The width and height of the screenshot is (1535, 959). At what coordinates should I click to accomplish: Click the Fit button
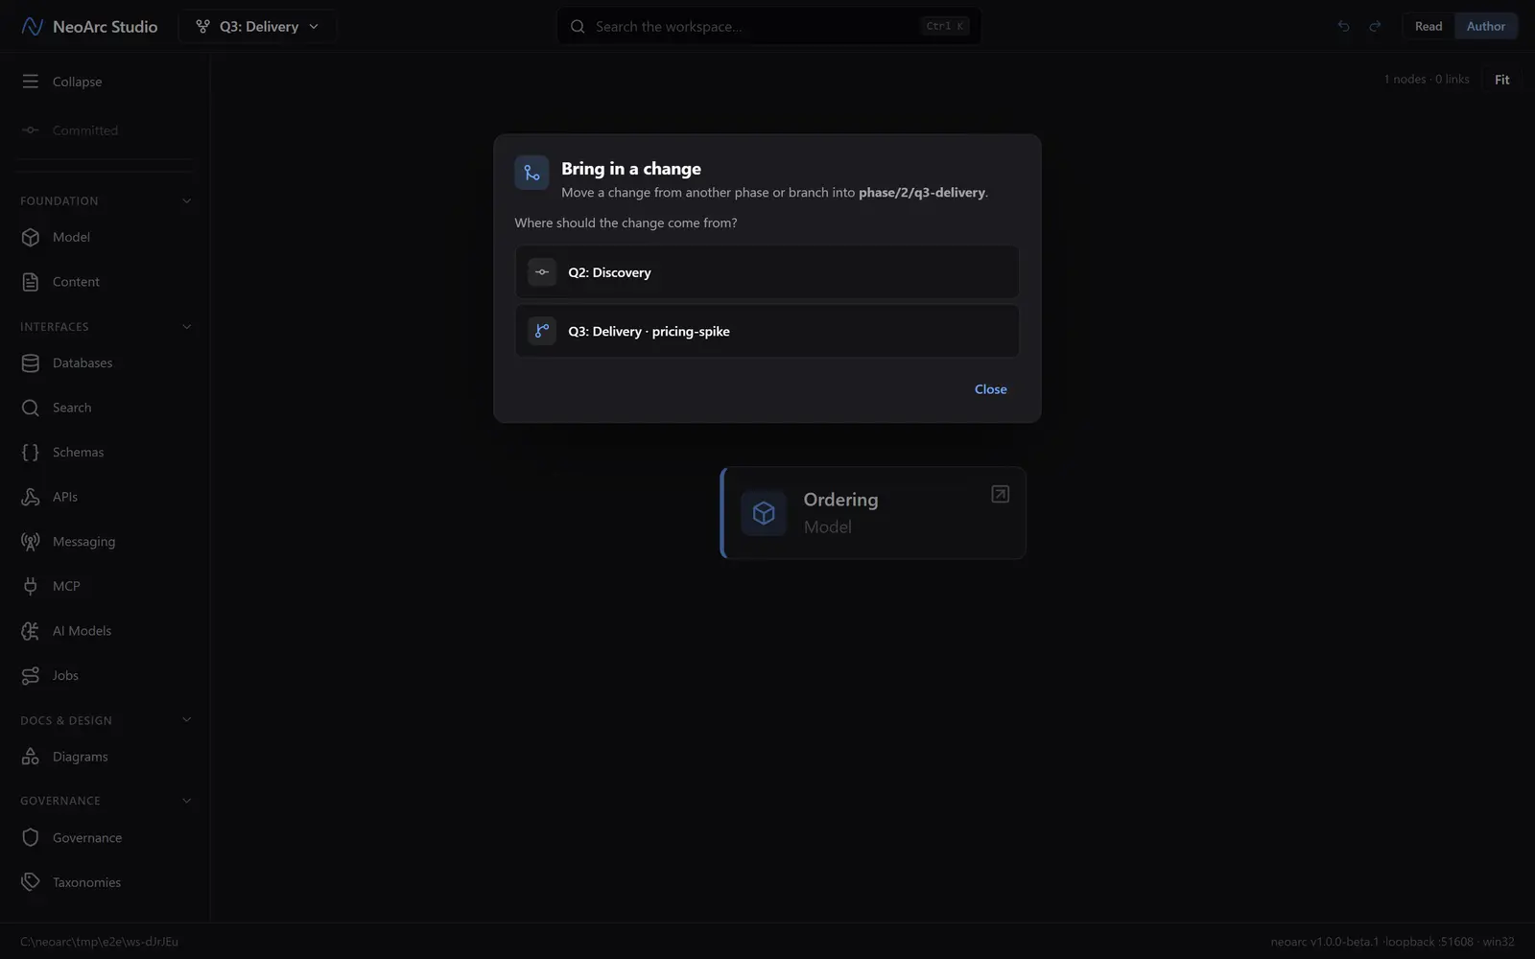[x=1501, y=80]
